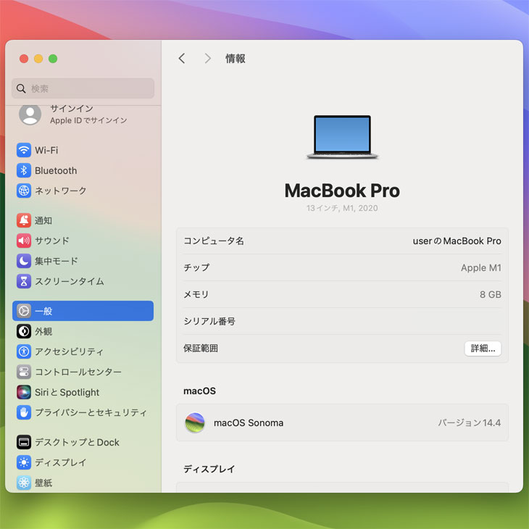Click the 情報 page title

point(235,59)
